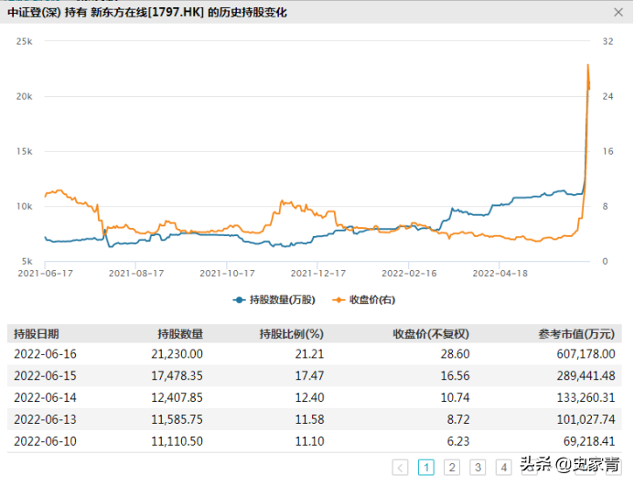Click the 2021-06-17 x-axis label
634x486 pixels.
(46, 274)
